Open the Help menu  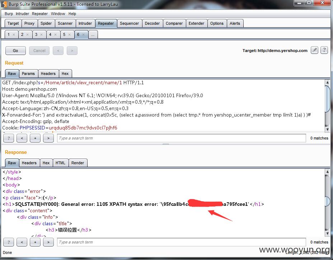[72, 14]
